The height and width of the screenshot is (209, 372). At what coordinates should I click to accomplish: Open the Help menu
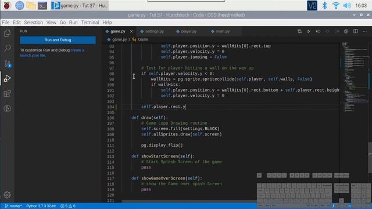click(107, 23)
